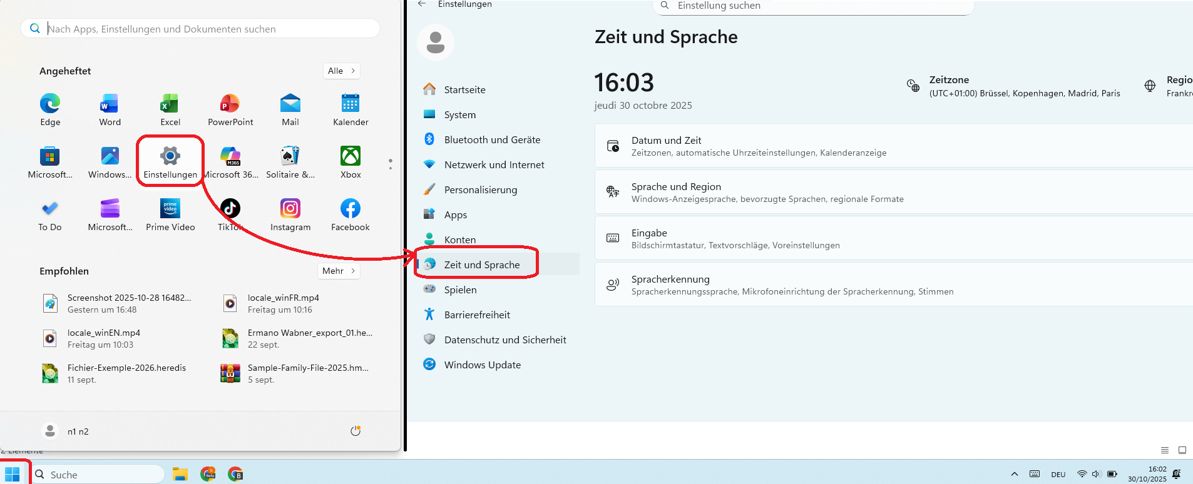Open File Explorer from the taskbar
1193x484 pixels.
(180, 474)
